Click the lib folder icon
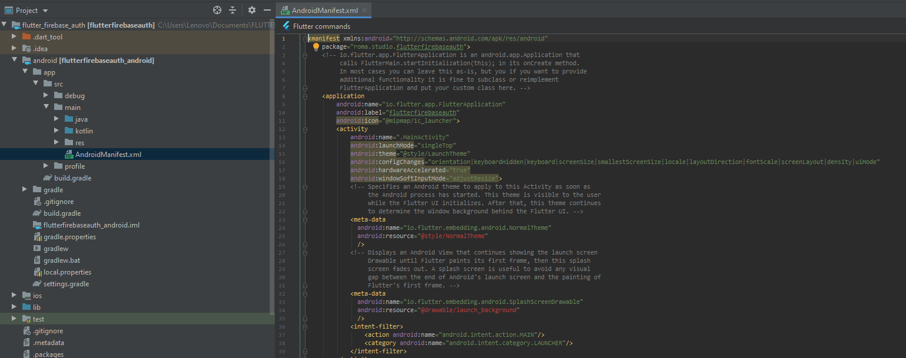 (x=26, y=307)
